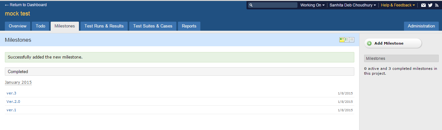The width and height of the screenshot is (442, 130).
Task: Expand the Help & Feedback menu
Action: click(x=398, y=5)
